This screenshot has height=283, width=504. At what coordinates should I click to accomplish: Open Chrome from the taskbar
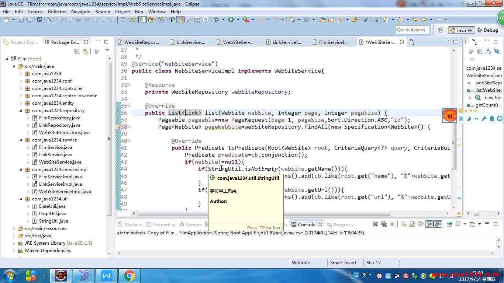[130, 276]
